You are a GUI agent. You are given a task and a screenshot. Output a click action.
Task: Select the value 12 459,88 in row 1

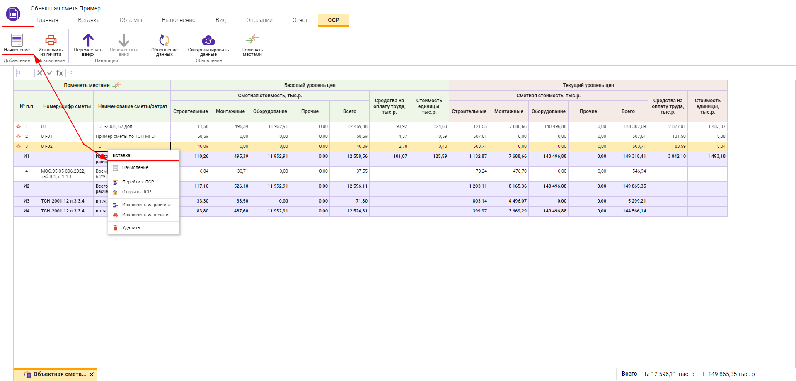tap(349, 126)
